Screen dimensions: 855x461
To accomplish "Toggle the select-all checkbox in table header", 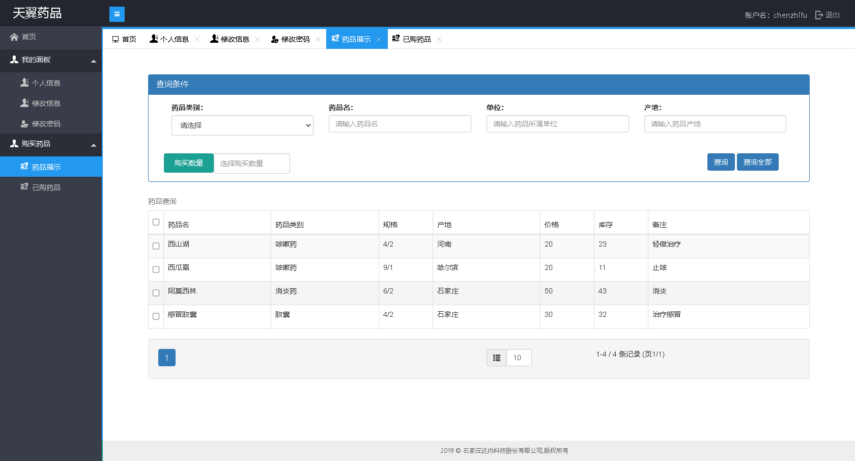I will [x=156, y=222].
